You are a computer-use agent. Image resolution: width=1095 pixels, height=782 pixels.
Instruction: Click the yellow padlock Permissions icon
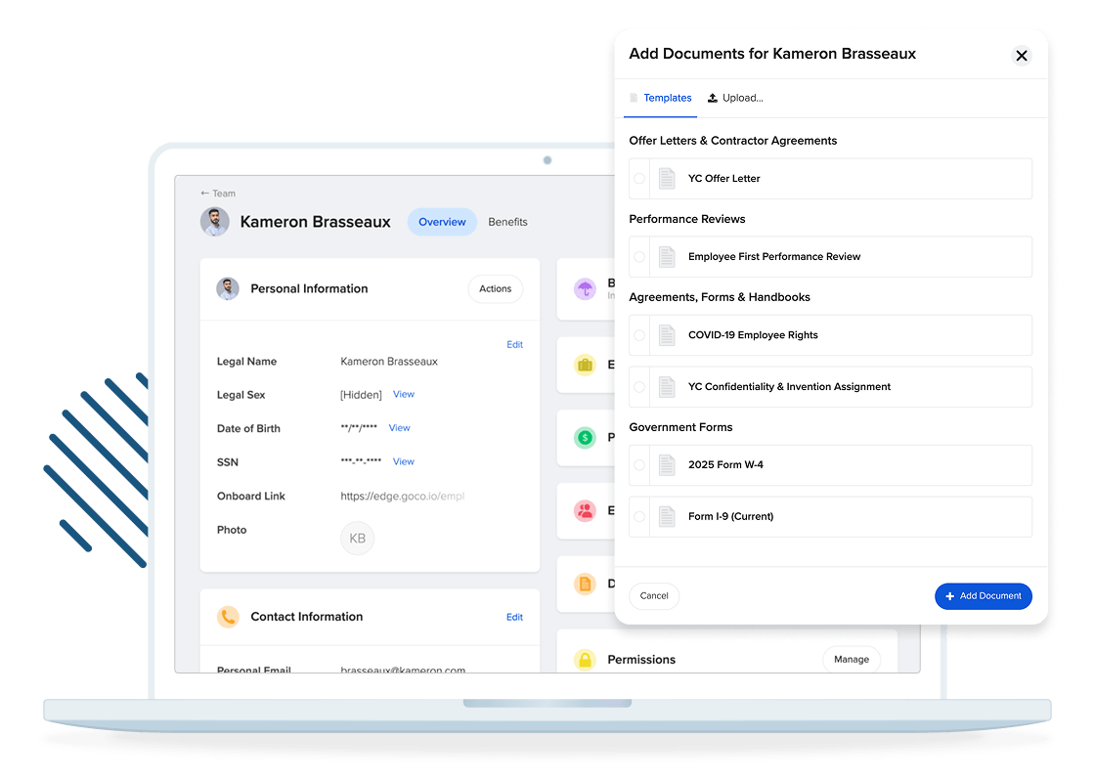pyautogui.click(x=585, y=660)
